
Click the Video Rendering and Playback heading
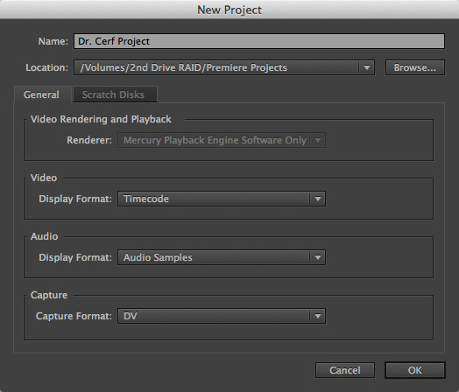click(x=101, y=119)
